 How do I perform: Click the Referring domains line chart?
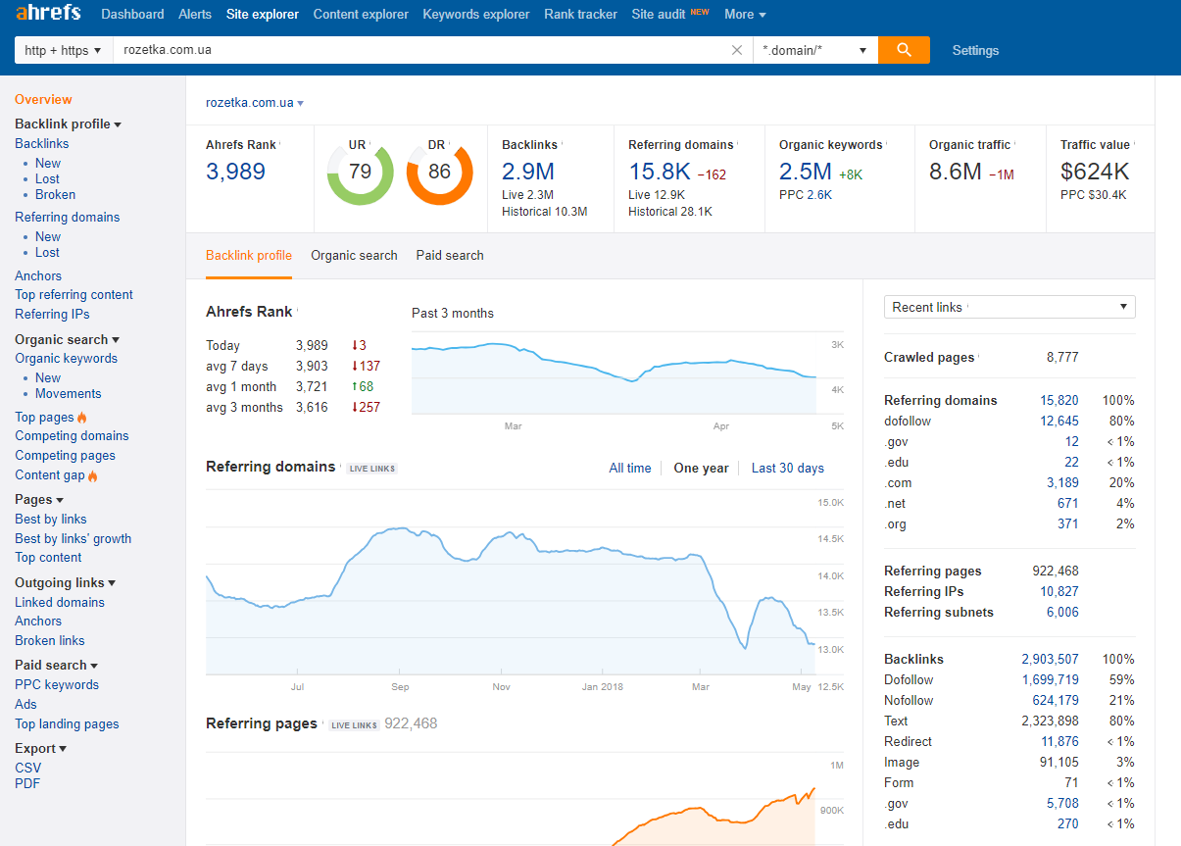point(510,588)
